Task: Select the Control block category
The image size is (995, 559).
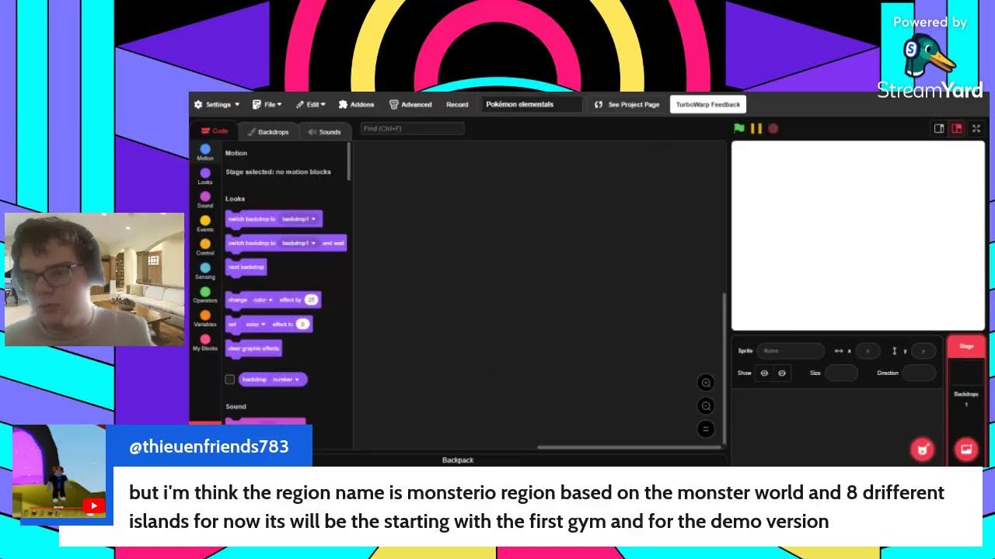Action: (205, 248)
